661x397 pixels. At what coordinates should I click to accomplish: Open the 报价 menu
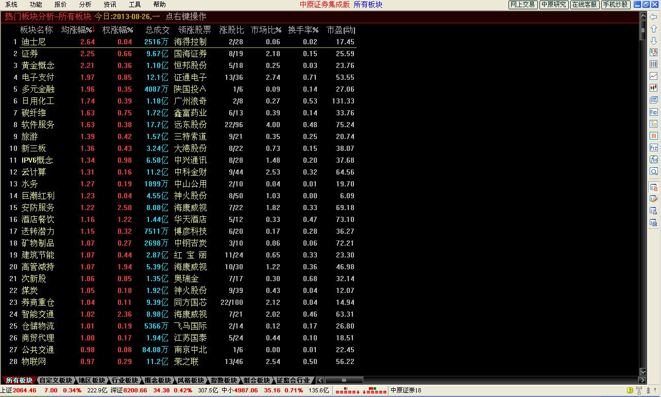pos(60,5)
